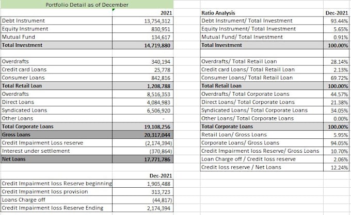Select the value 6,506,920

(143, 110)
